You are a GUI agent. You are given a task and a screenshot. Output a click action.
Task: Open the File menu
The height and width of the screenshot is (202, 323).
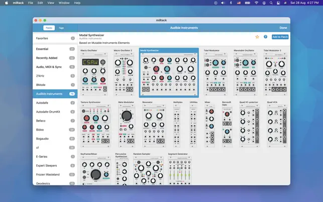tap(31, 3)
